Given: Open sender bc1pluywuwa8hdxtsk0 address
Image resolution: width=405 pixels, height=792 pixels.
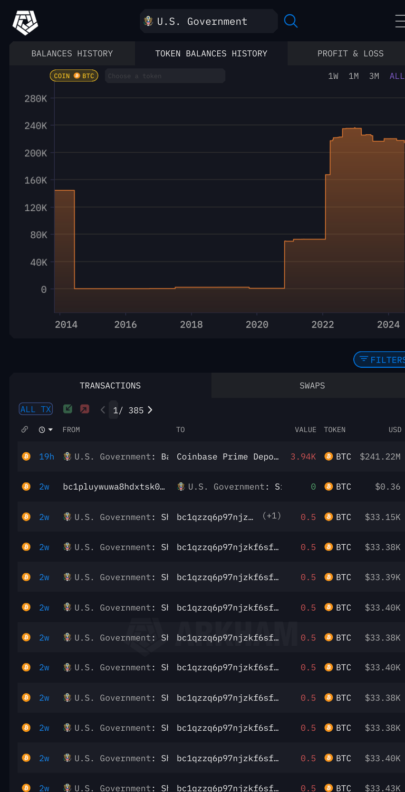Looking at the screenshot, I should click(114, 487).
